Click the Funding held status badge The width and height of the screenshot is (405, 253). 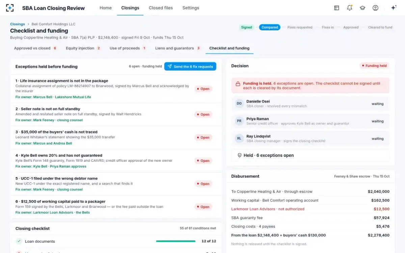point(375,66)
